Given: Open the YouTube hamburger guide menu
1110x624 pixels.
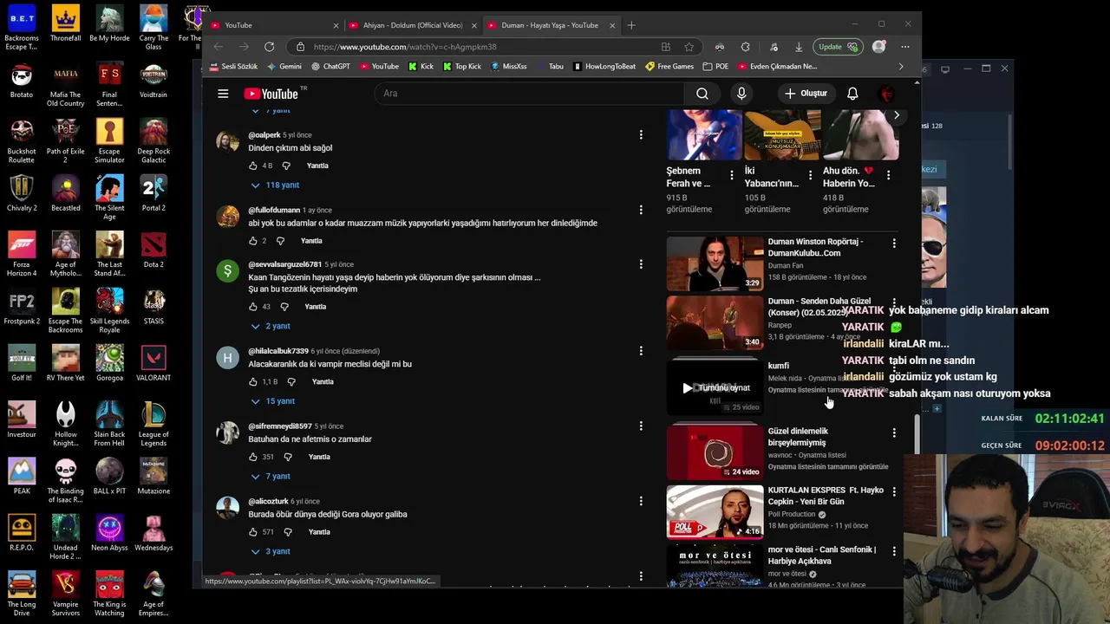Looking at the screenshot, I should [x=223, y=94].
